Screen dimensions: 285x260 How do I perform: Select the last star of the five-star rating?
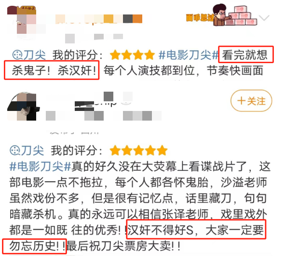tap(162, 151)
